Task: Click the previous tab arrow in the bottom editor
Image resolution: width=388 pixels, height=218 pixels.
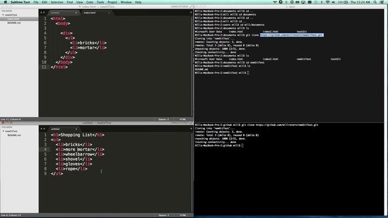Action: [41, 129]
